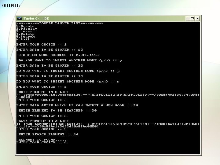220x165 pixels.
Task: Click the 'STARTING NODE ADDRESS' line
Action: 59,55
